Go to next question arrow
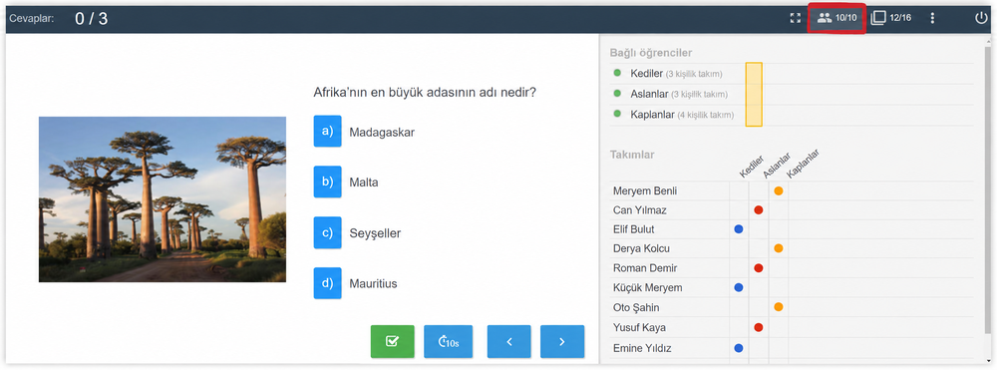Image resolution: width=997 pixels, height=370 pixels. [562, 341]
